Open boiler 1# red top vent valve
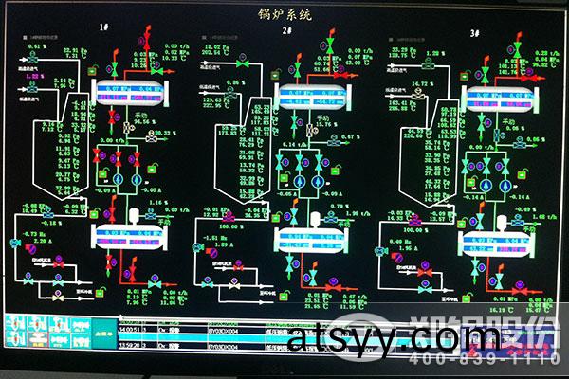The width and height of the screenshot is (569, 379). [x=146, y=39]
